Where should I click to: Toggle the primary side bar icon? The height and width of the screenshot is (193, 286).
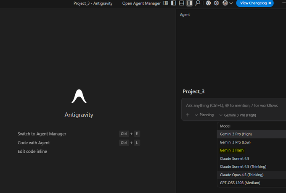pyautogui.click(x=173, y=3)
